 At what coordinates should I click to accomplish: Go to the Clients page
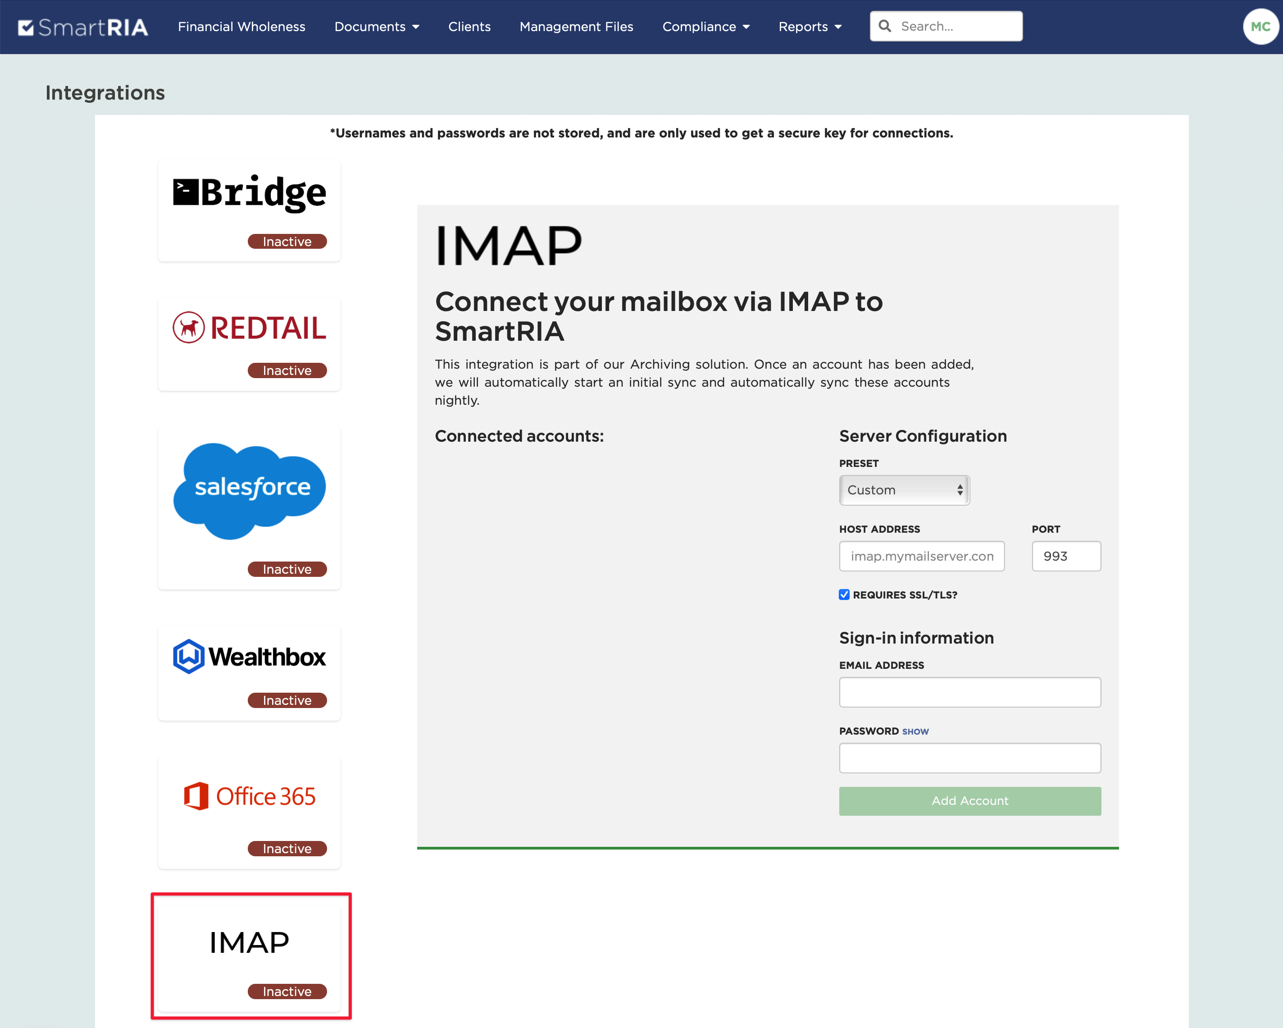point(469,27)
